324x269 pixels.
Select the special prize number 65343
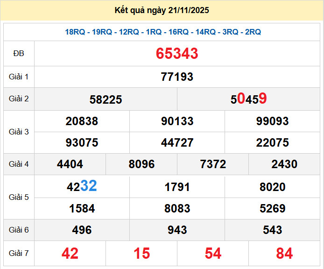177,54
